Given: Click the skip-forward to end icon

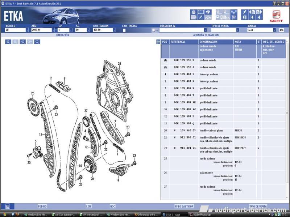Looking at the screenshot, I should (245, 17).
